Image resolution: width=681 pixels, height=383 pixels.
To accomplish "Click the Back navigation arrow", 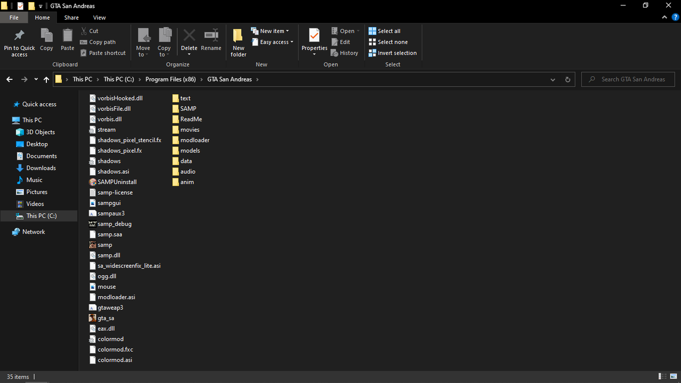I will pyautogui.click(x=10, y=79).
